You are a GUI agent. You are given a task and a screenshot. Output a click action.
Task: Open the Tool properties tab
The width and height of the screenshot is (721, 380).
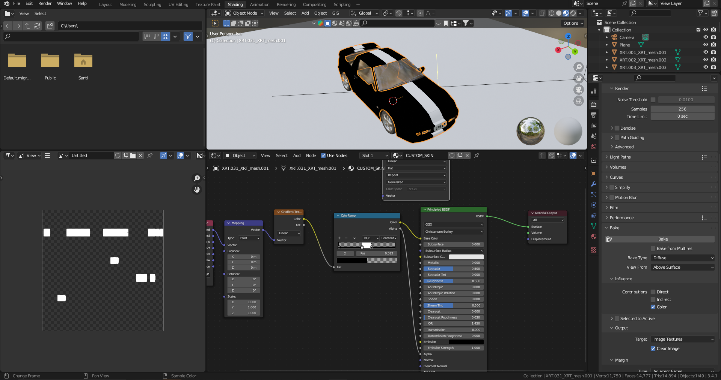click(x=594, y=91)
